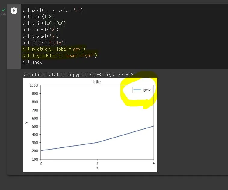The image size is (228, 190).
Task: Click the x-axis label 'x' below chart
Action: click(97, 168)
